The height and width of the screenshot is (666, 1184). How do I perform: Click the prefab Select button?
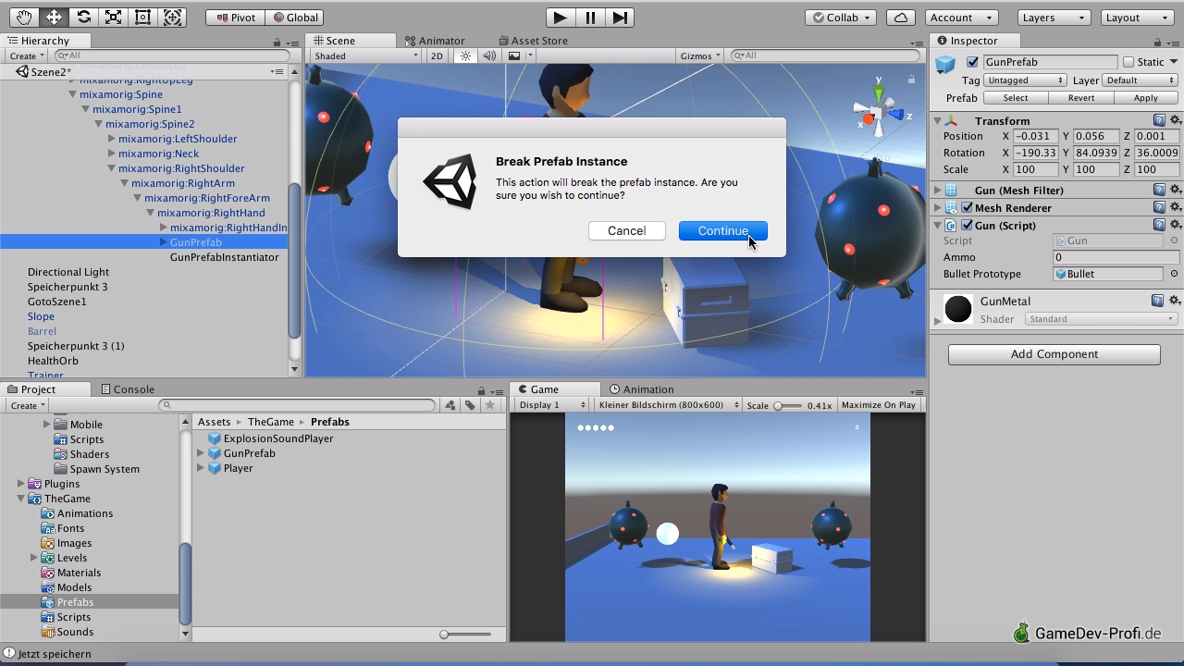click(1016, 97)
